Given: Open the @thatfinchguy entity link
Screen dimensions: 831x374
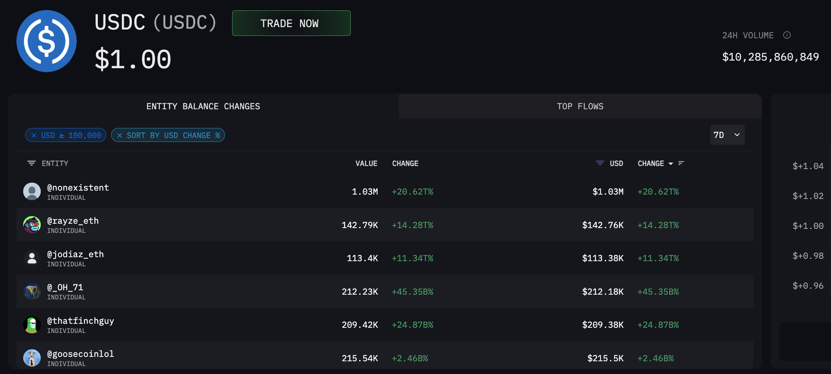Looking at the screenshot, I should click(81, 321).
